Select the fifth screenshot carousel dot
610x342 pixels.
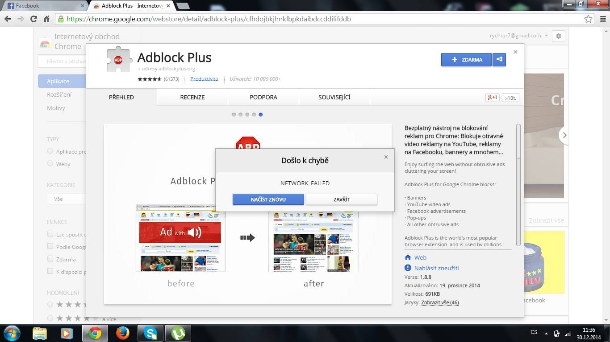(261, 114)
